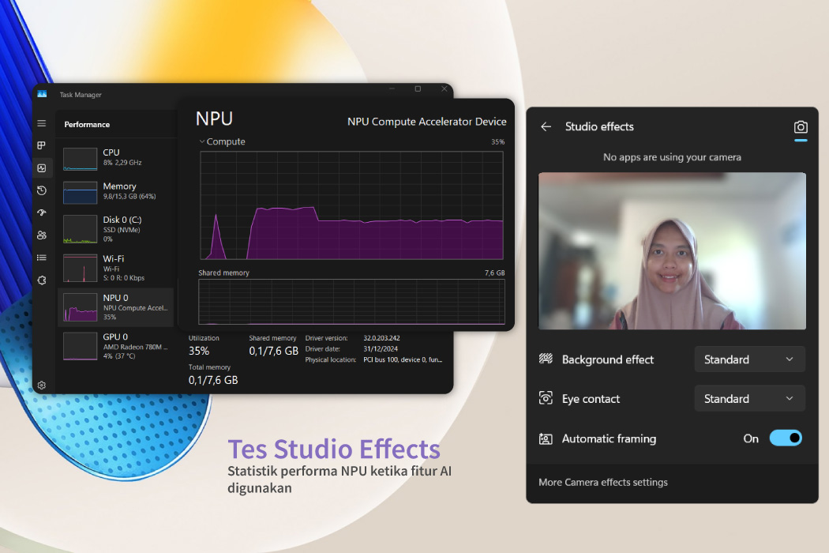Click the Studio effects panel title
The width and height of the screenshot is (829, 553).
point(599,126)
